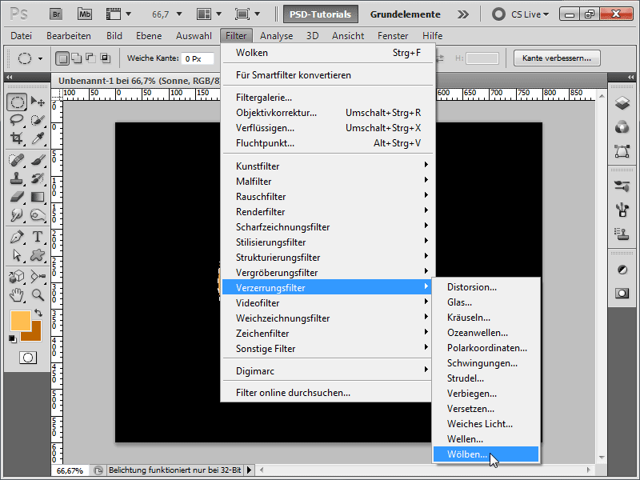The height and width of the screenshot is (480, 640).
Task: Select the Eyedropper tool
Action: (x=38, y=138)
